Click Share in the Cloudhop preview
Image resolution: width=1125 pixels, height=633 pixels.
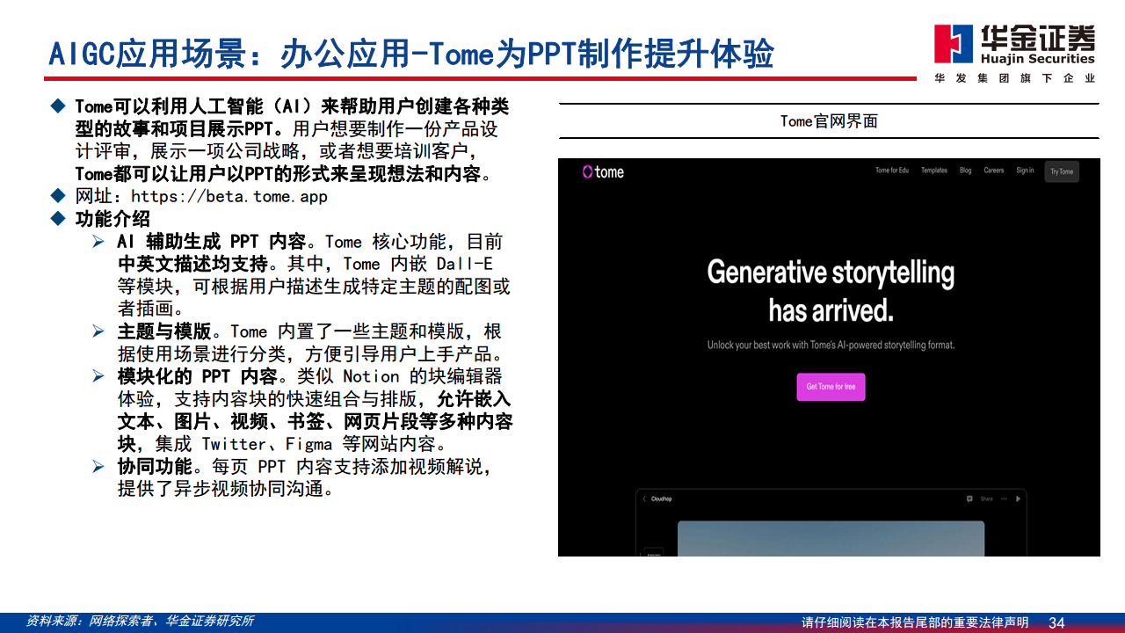pyautogui.click(x=987, y=498)
